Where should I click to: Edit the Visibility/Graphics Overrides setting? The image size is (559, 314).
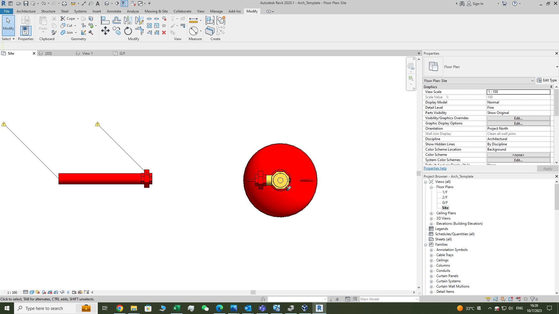pyautogui.click(x=518, y=118)
